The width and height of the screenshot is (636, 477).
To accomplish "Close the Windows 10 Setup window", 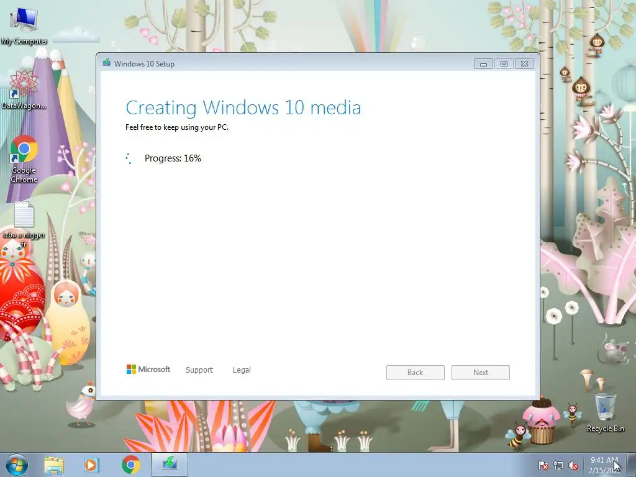I will pos(524,64).
